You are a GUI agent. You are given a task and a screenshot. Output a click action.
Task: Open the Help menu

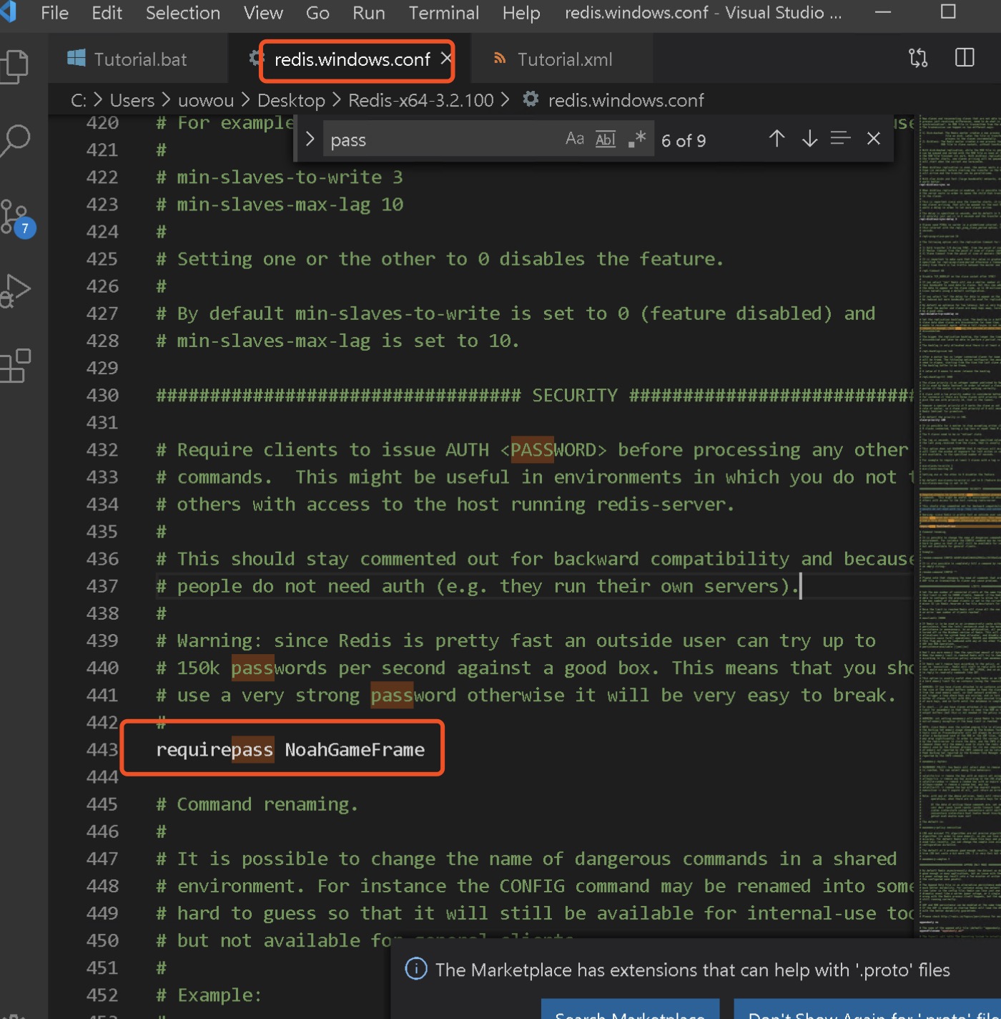click(x=521, y=13)
